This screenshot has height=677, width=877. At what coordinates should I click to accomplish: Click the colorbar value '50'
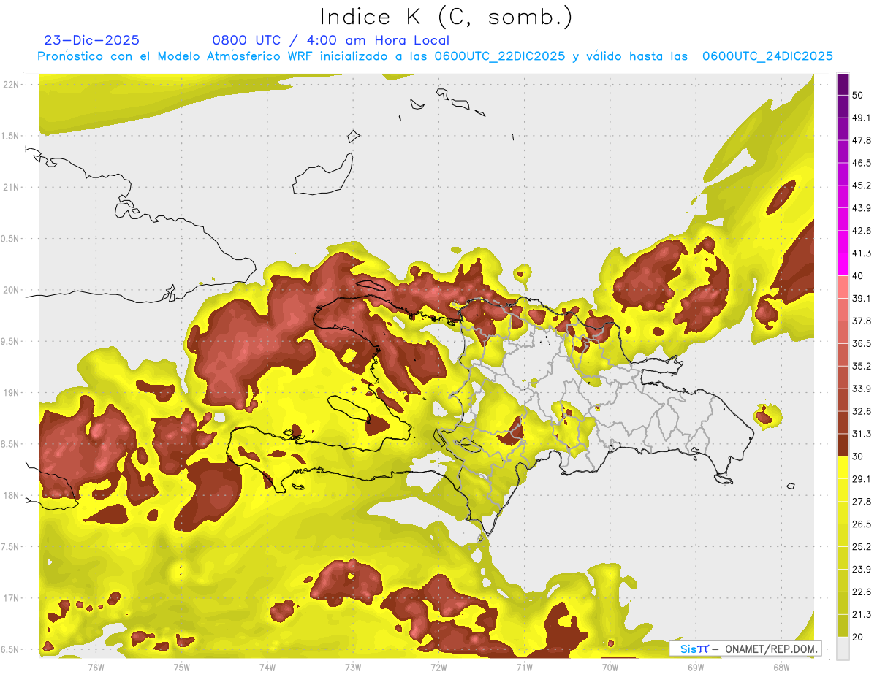coord(858,95)
